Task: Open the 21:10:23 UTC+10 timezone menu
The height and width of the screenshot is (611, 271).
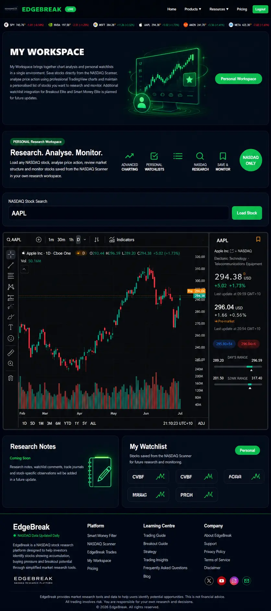Action: pyautogui.click(x=178, y=423)
